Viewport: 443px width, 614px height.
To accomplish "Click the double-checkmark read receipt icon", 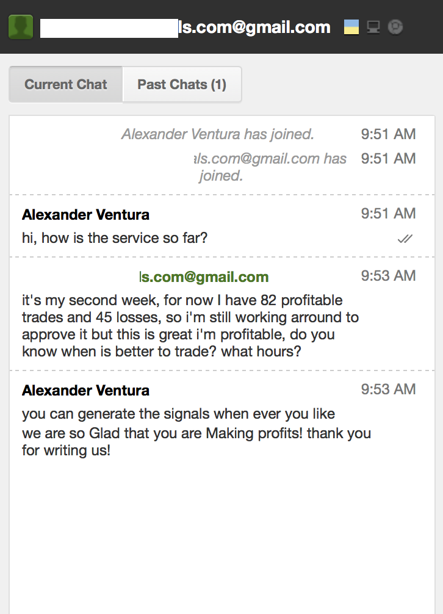I will [405, 239].
